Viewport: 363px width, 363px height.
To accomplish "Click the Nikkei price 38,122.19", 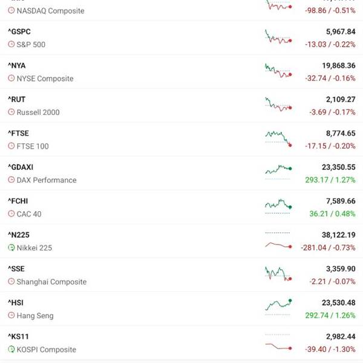I will 338,235.
